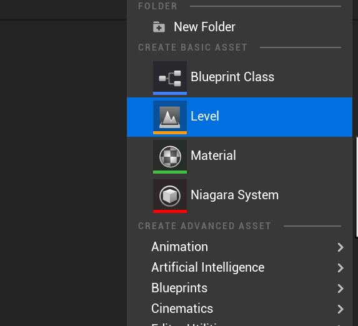Open the Cinematics submenu

coord(239,309)
